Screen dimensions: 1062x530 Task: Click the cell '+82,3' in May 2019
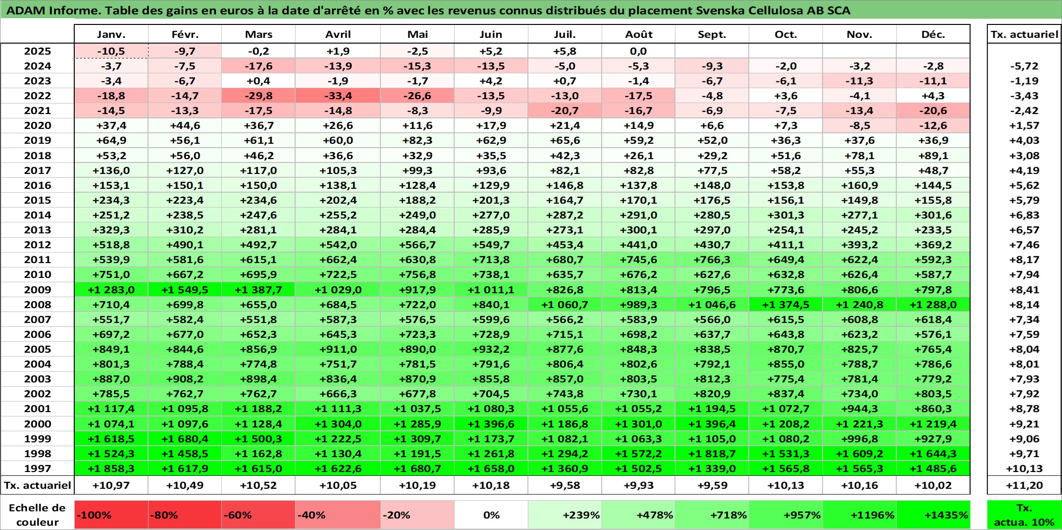click(x=417, y=140)
